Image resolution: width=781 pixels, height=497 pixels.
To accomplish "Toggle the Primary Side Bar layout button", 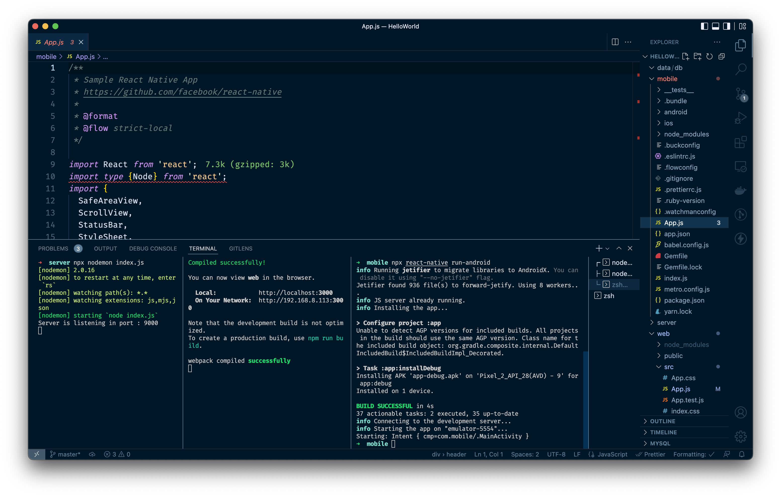I will (x=704, y=26).
